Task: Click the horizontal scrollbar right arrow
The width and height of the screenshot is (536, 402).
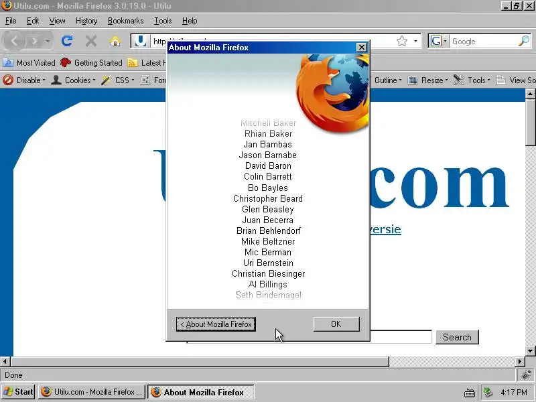Action: [x=520, y=361]
